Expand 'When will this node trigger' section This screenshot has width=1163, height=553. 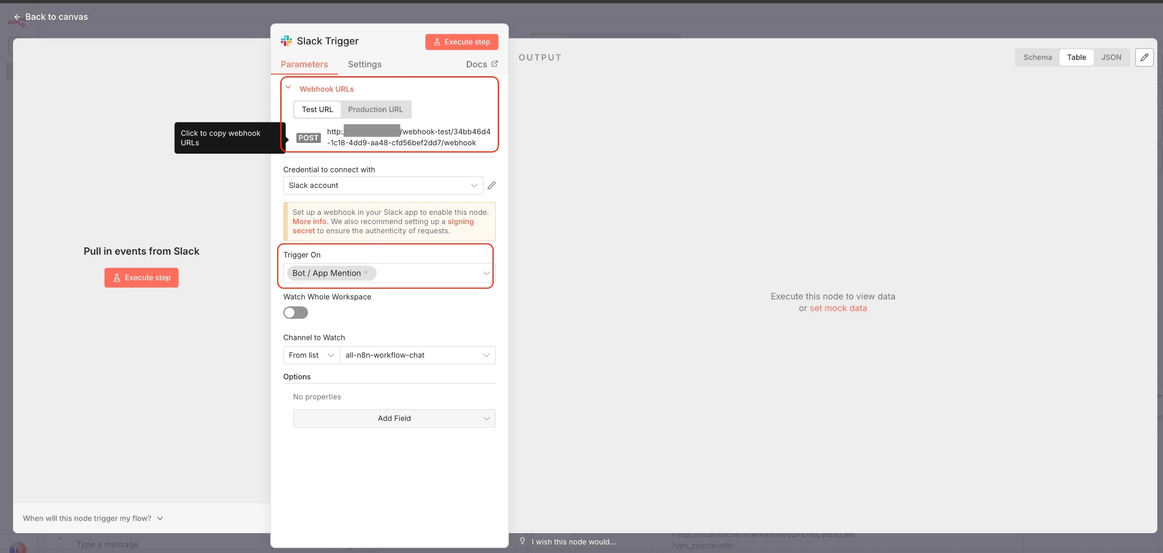pos(93,518)
